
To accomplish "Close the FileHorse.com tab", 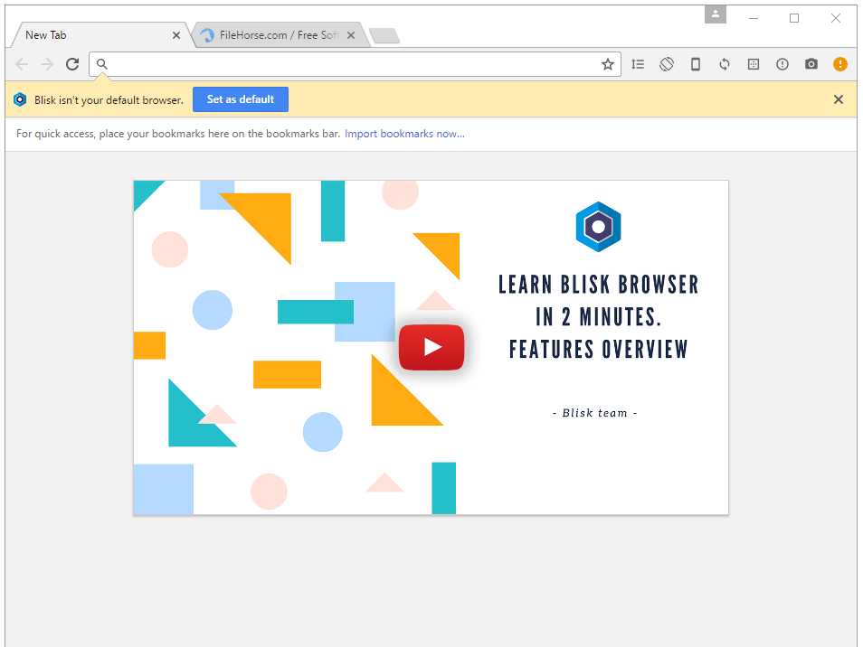I will click(351, 35).
